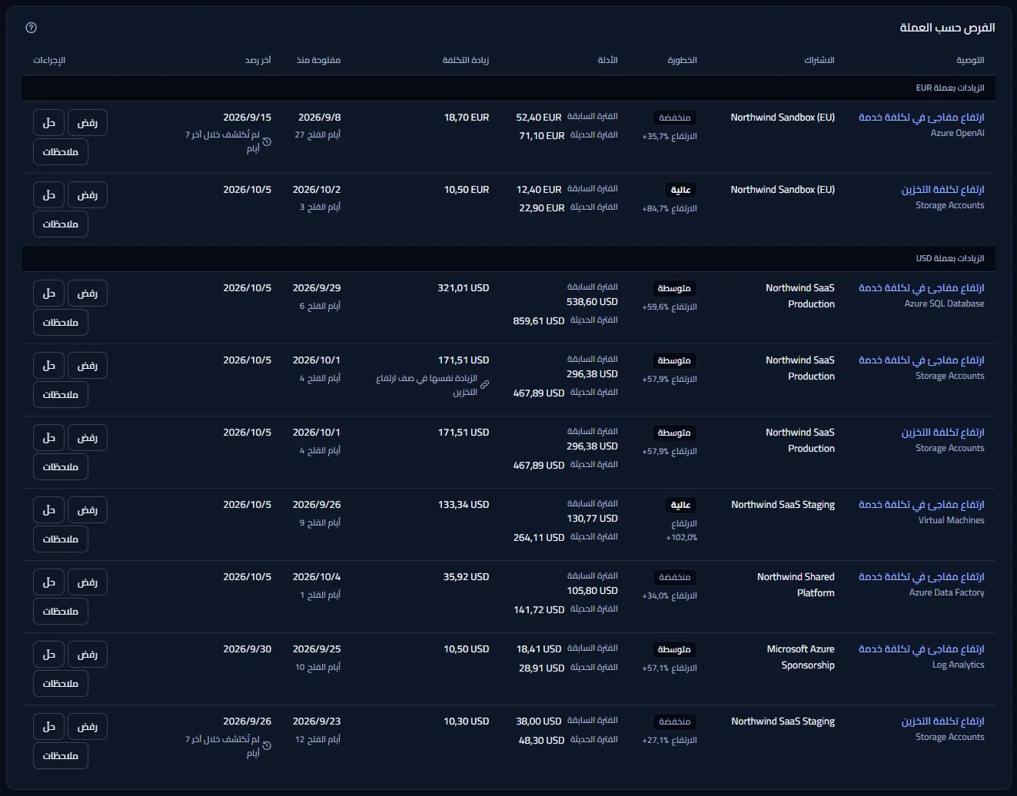Resolve (حل) the Azure SQL Database opportunity
This screenshot has height=796, width=1017.
49,294
